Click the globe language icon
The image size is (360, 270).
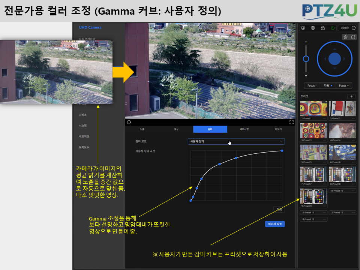click(x=313, y=28)
